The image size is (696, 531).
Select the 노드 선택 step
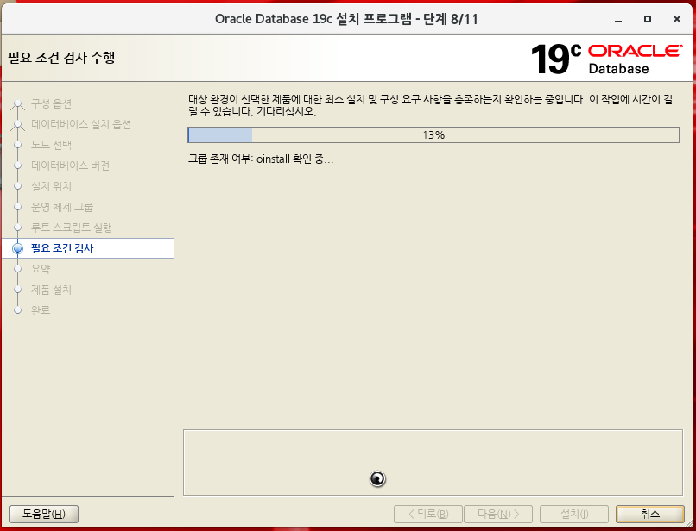click(x=52, y=145)
